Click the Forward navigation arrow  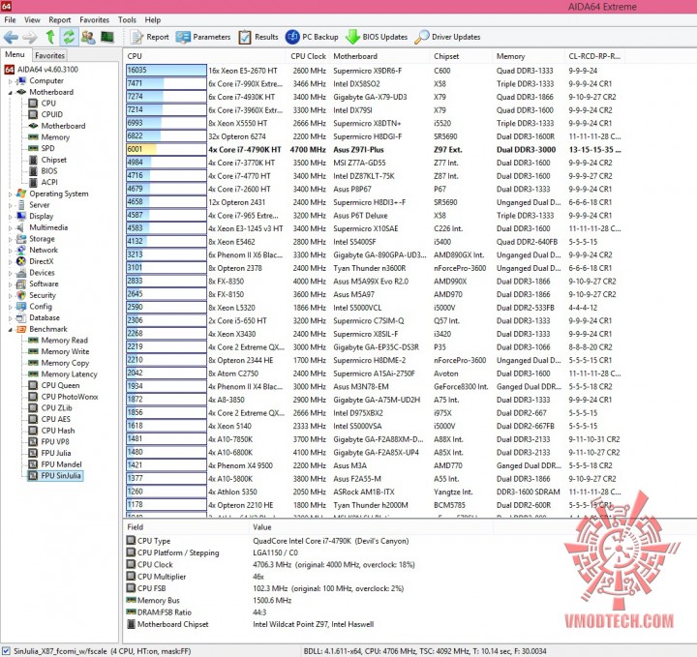30,37
